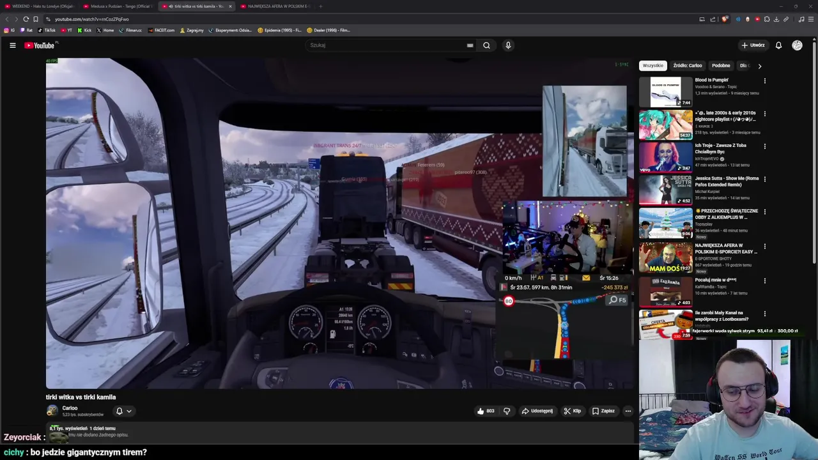Click the red YouTube extension icon
This screenshot has height=460, width=818.
pos(757,19)
